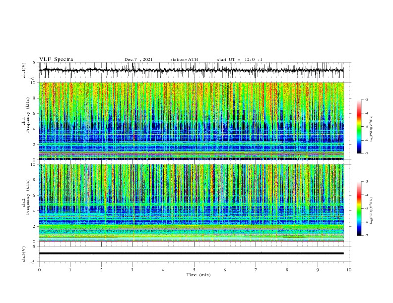
Task: Click the time axis tick label '10'
Action: tap(349, 270)
